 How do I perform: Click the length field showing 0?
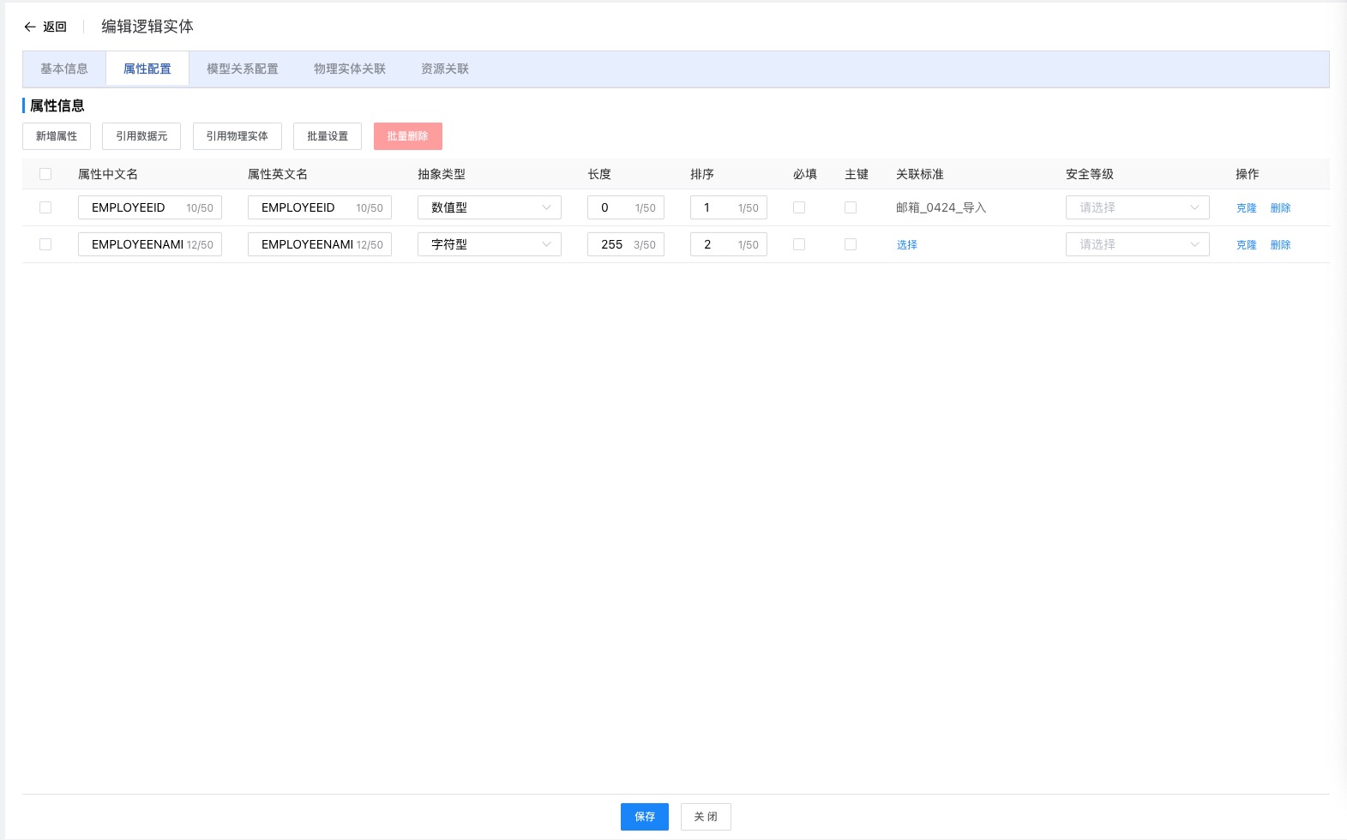click(626, 207)
